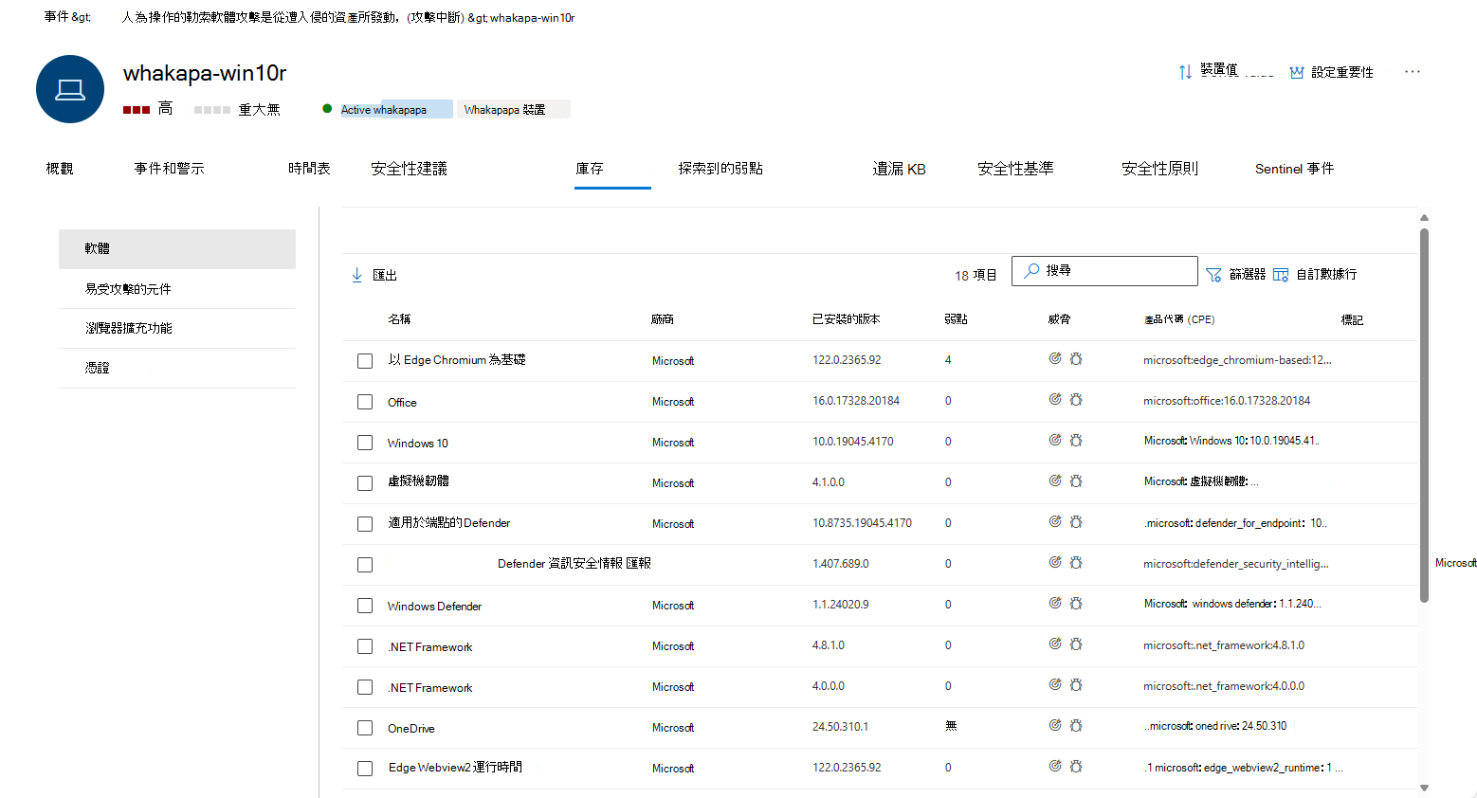The width and height of the screenshot is (1477, 798).
Task: Click the magnifier icon in the search box
Action: 1031,271
